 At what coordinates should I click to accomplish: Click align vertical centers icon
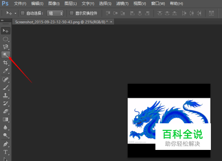tap(115, 13)
